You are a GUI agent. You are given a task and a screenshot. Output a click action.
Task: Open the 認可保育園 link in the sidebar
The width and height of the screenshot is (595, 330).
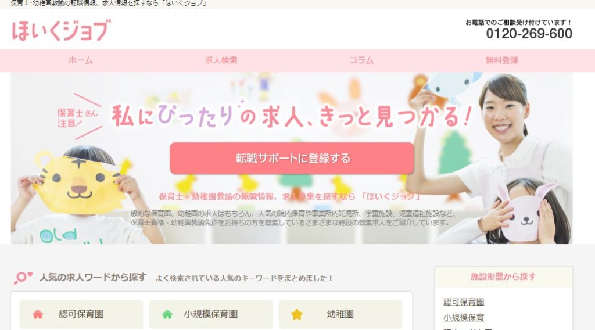(464, 302)
